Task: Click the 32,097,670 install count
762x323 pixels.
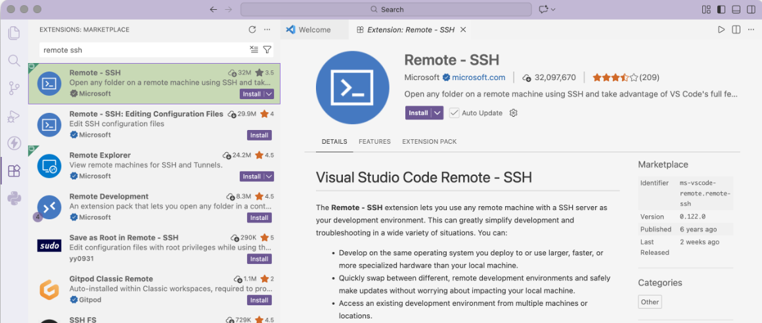Action: pyautogui.click(x=555, y=77)
